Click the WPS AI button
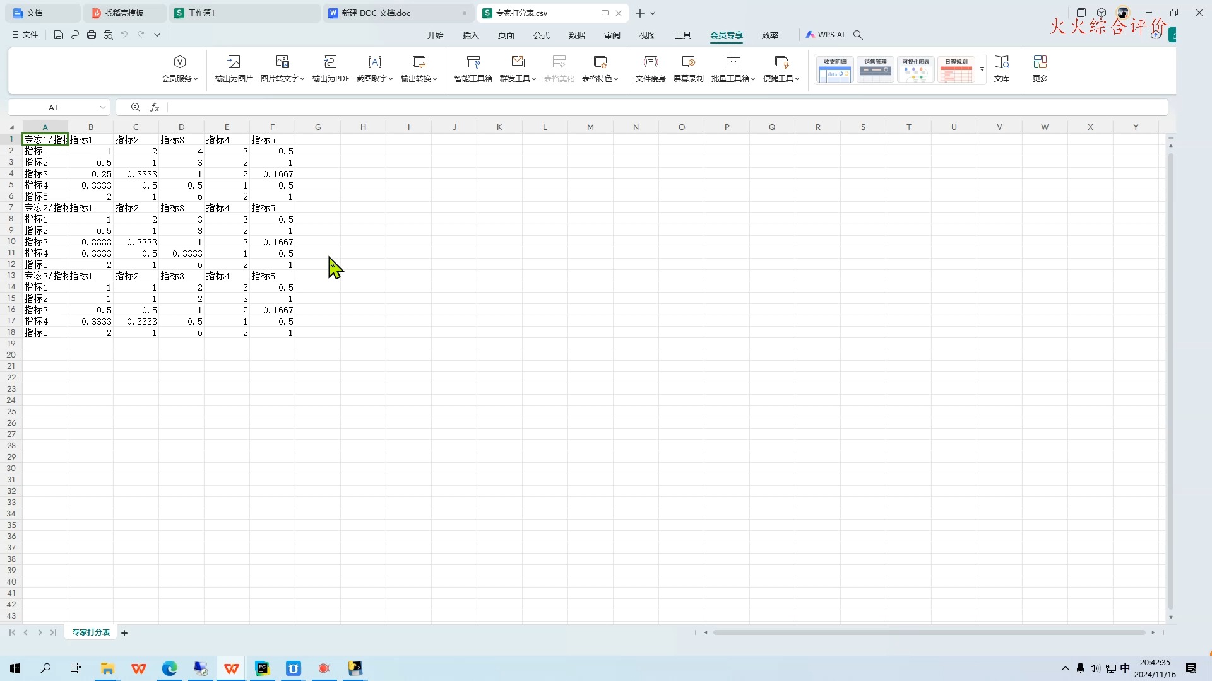This screenshot has height=681, width=1212. (x=825, y=35)
